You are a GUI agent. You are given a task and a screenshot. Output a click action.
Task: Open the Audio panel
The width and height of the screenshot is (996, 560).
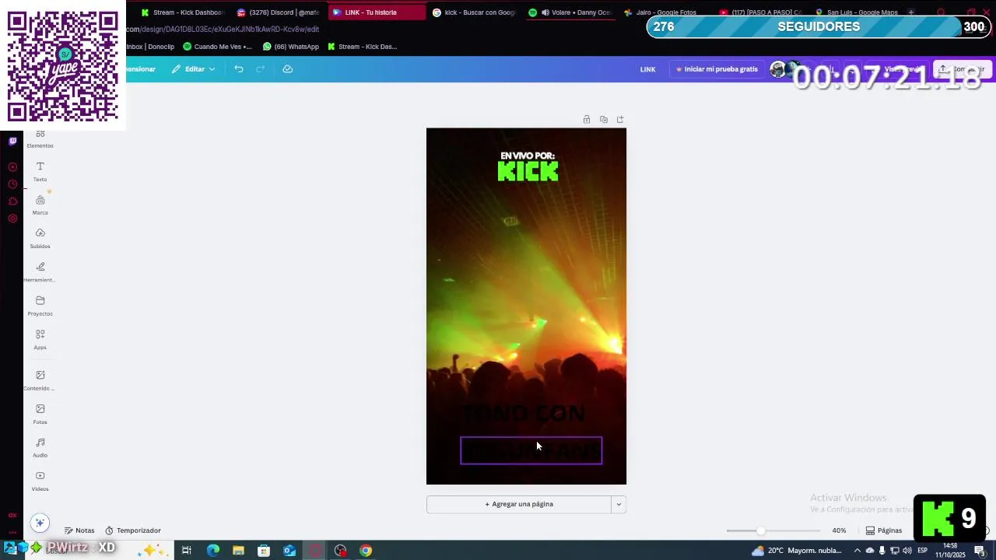(40, 447)
